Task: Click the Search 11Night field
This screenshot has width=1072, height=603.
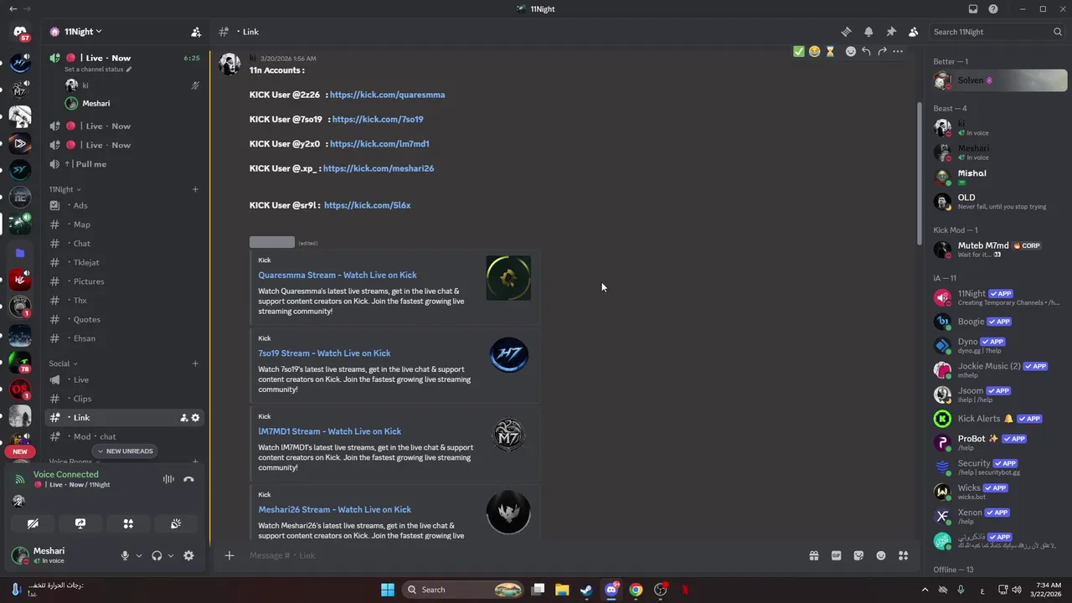Action: [x=997, y=32]
